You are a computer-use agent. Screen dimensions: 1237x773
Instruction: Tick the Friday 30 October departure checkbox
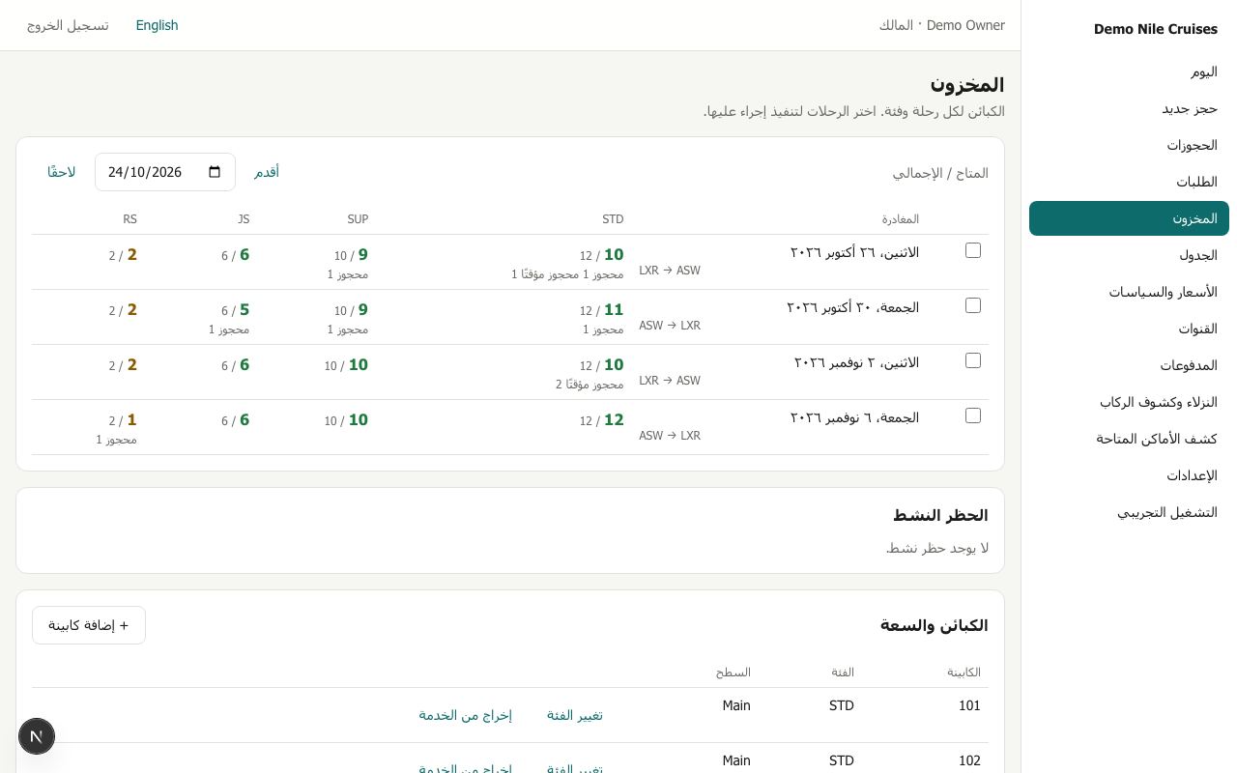pos(973,305)
